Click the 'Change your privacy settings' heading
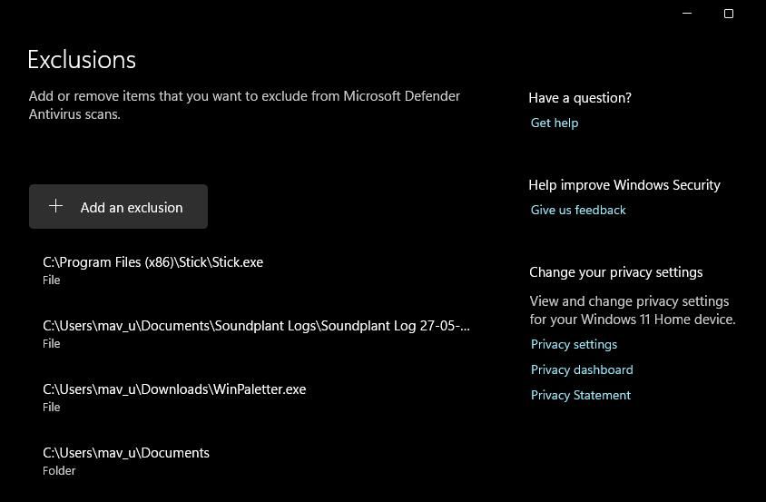Image resolution: width=766 pixels, height=502 pixels. click(616, 272)
